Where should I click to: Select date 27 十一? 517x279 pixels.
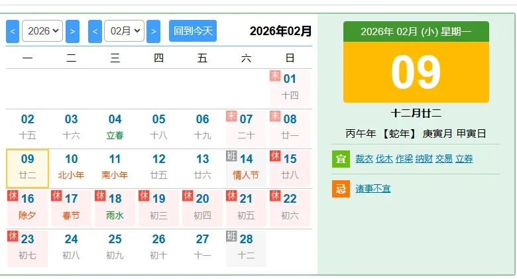[202, 249]
